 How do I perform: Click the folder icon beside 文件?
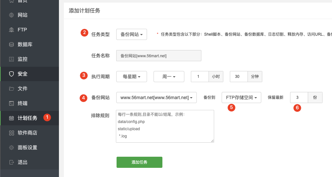11,89
